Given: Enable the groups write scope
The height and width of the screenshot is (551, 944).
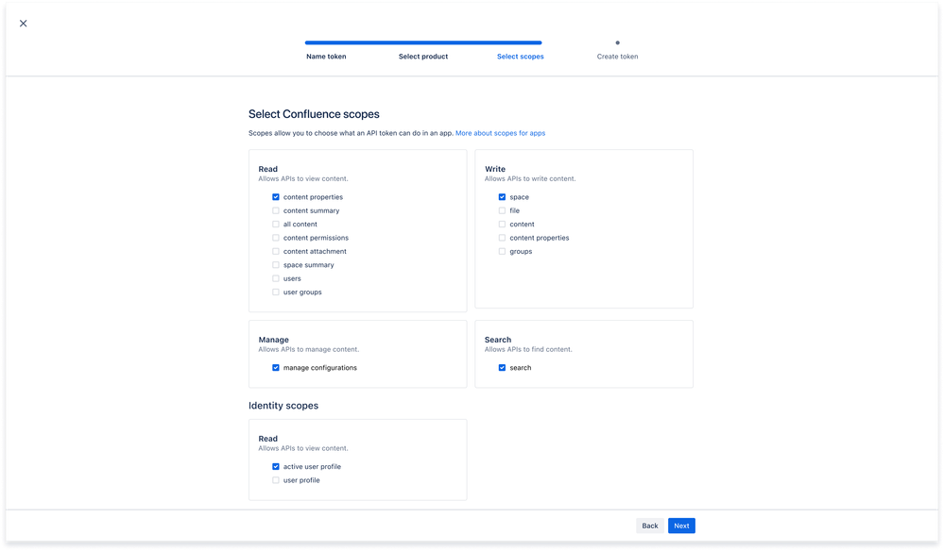Looking at the screenshot, I should pos(502,251).
